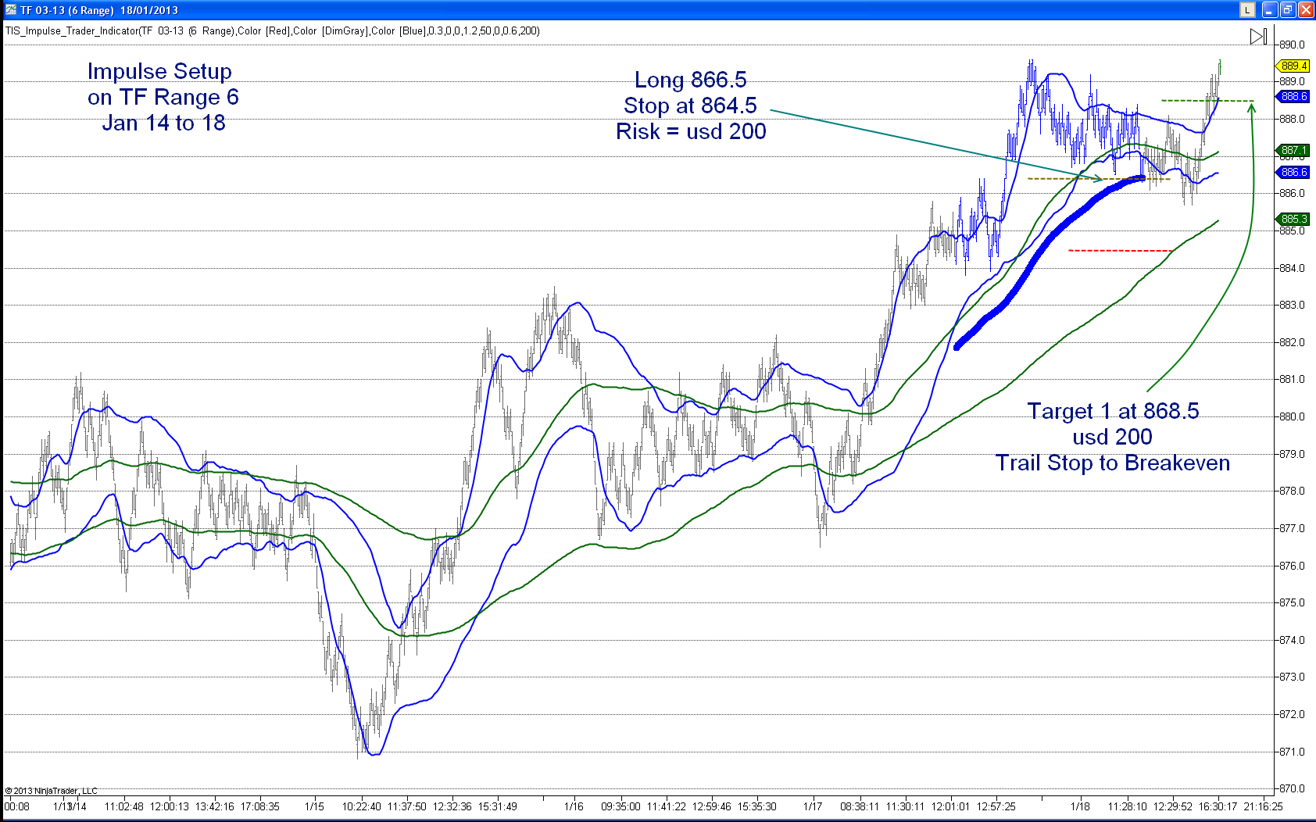Select the yellow 889.4 current price marker
Viewport: 1316px width, 822px height.
coord(1294,66)
